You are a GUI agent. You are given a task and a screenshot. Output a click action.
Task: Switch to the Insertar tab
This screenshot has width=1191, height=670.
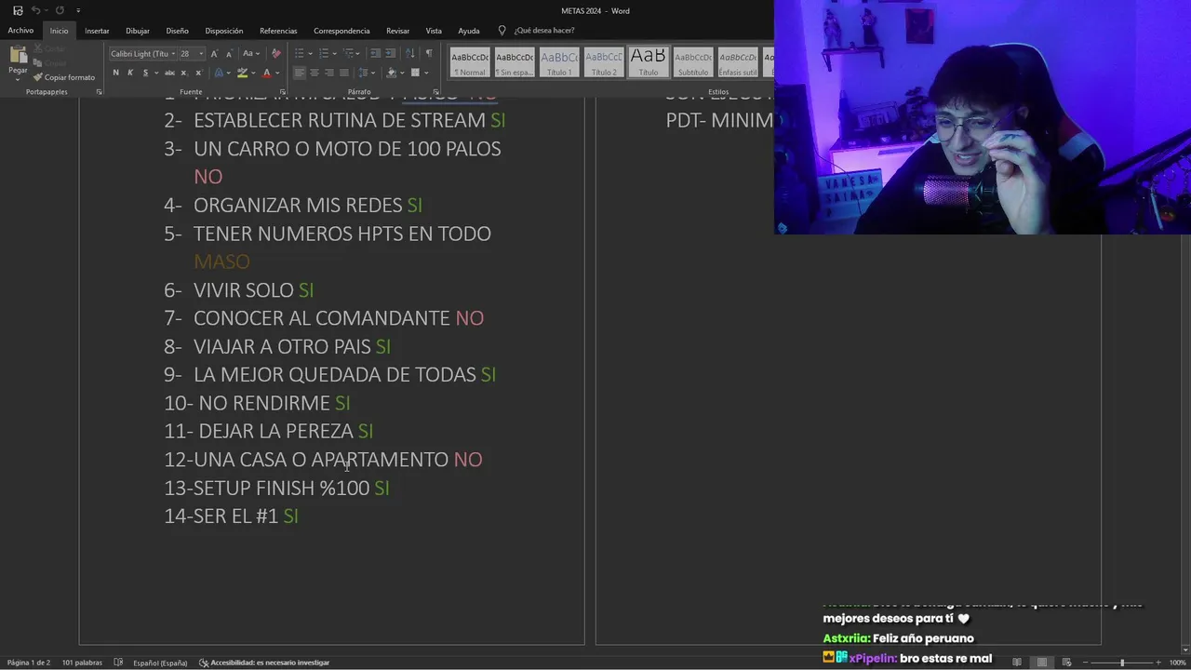[x=97, y=31]
